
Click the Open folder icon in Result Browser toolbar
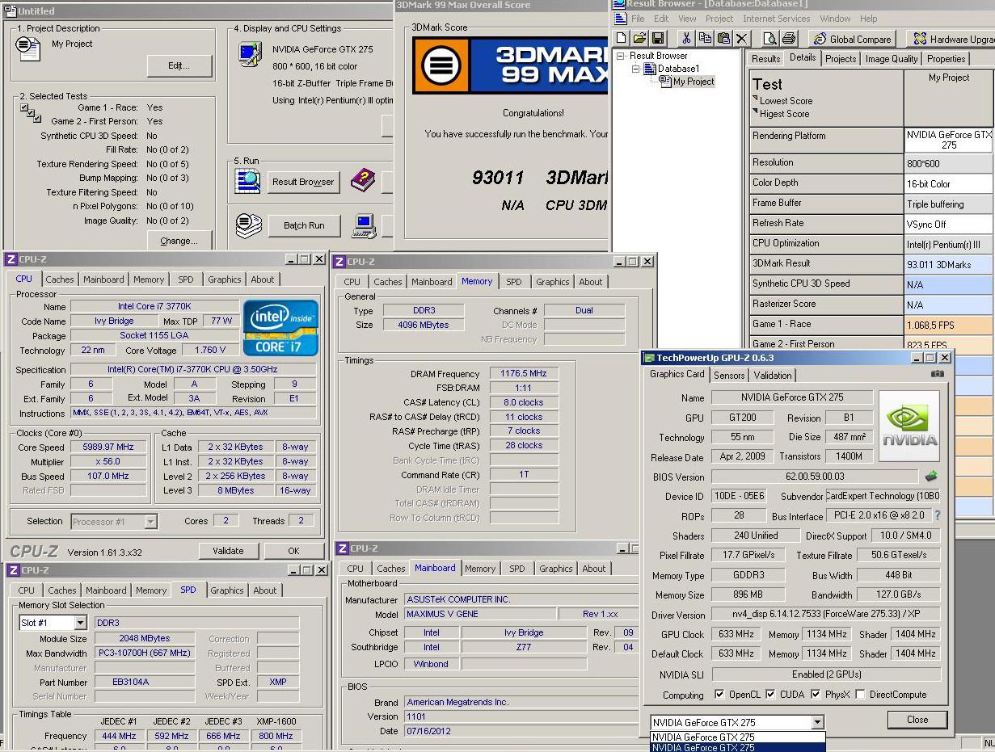point(639,38)
